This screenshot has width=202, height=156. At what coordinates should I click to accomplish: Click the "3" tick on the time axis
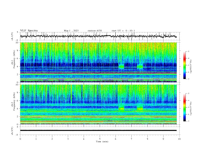click(68, 139)
